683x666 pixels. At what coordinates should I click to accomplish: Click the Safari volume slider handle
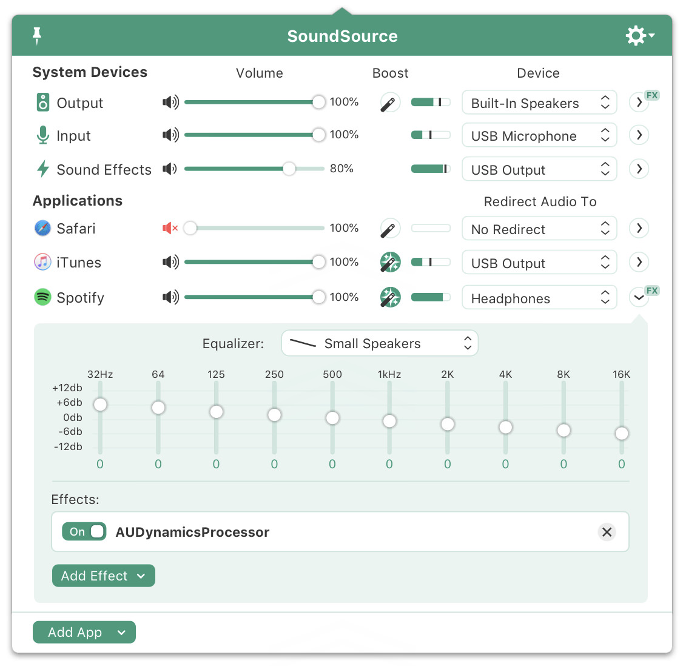click(x=190, y=228)
